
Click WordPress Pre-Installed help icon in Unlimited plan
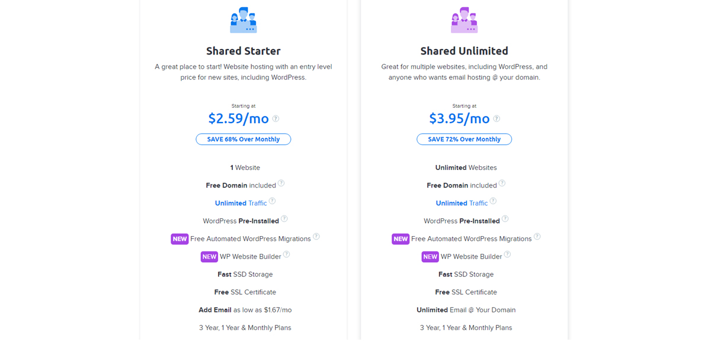click(505, 219)
